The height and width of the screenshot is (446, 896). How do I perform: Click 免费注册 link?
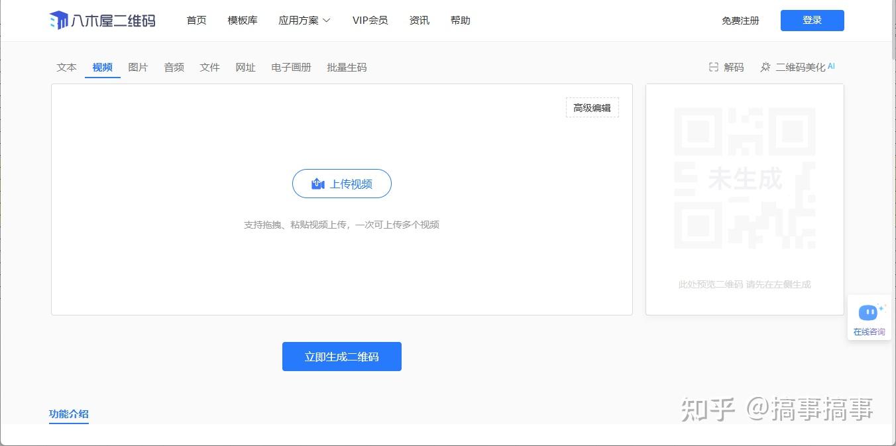740,21
